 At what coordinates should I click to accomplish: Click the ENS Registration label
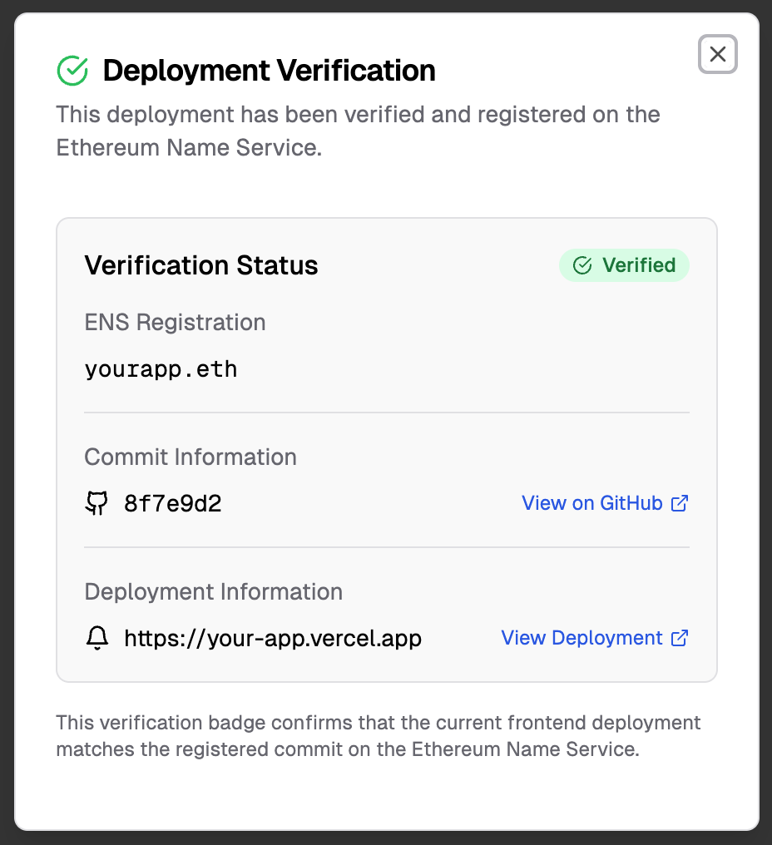[175, 322]
